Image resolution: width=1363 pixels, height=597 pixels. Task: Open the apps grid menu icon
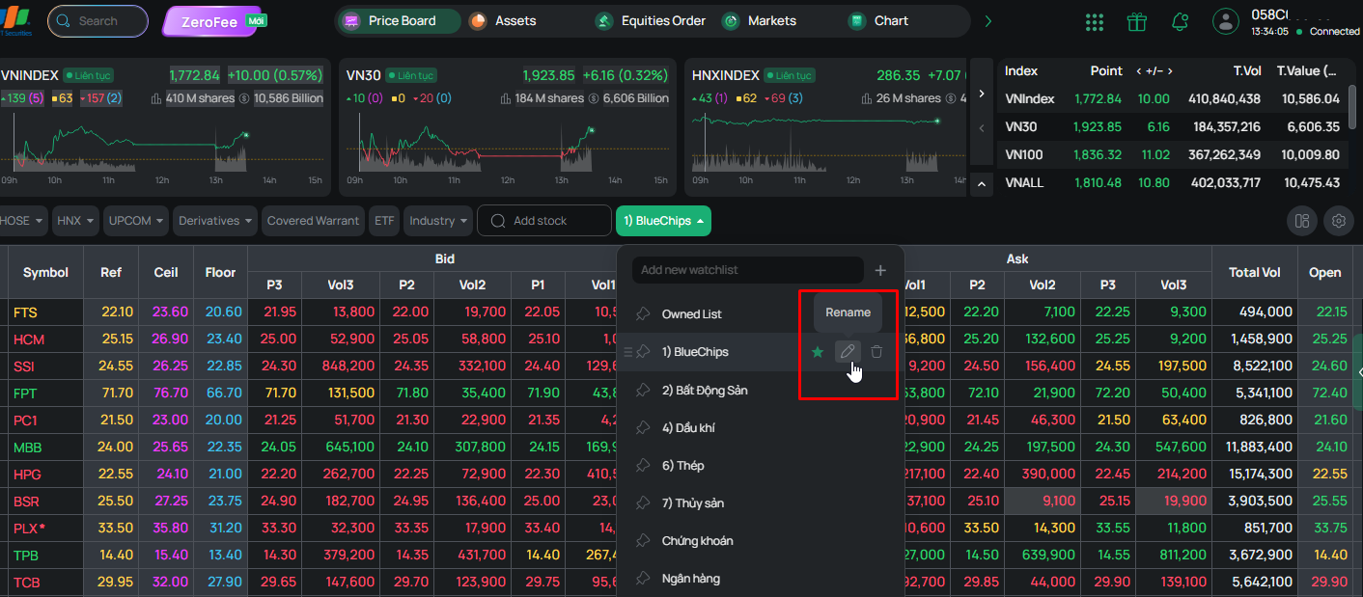(x=1095, y=21)
